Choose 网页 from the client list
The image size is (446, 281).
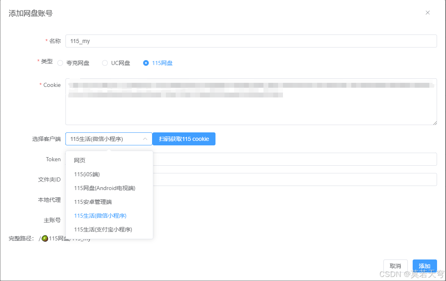[x=109, y=160]
